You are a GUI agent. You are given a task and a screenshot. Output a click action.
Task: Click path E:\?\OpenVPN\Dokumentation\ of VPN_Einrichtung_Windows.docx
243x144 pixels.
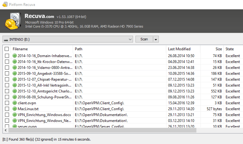click(x=101, y=115)
